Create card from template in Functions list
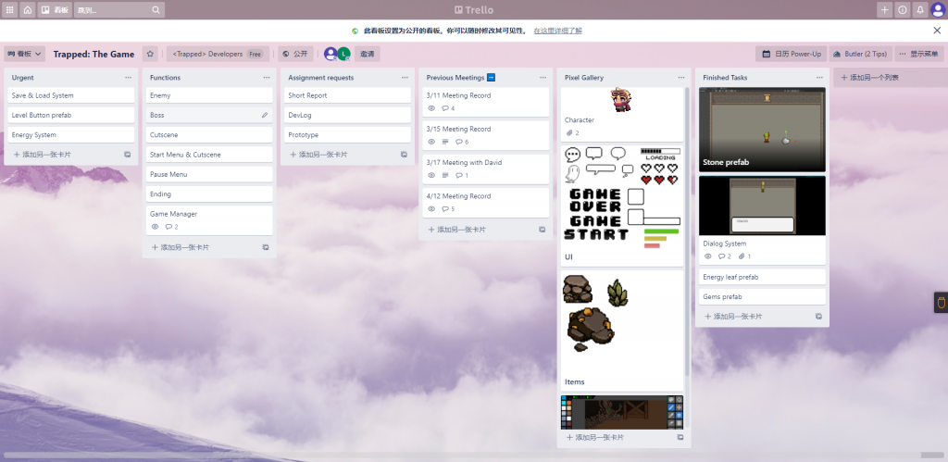Screen dimensions: 948x462 [266, 247]
